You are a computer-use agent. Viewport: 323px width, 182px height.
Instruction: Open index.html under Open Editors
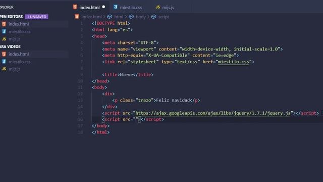[19, 24]
